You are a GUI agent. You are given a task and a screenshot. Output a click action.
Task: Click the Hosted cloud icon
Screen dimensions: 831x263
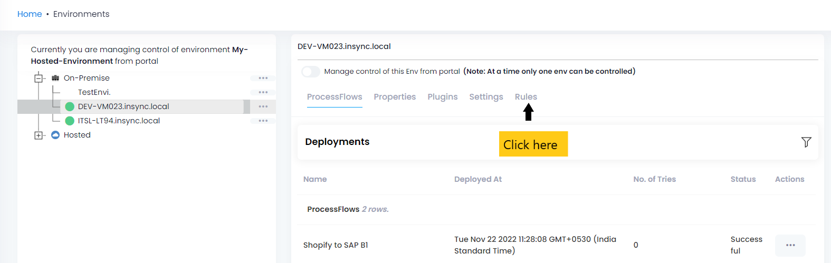55,135
